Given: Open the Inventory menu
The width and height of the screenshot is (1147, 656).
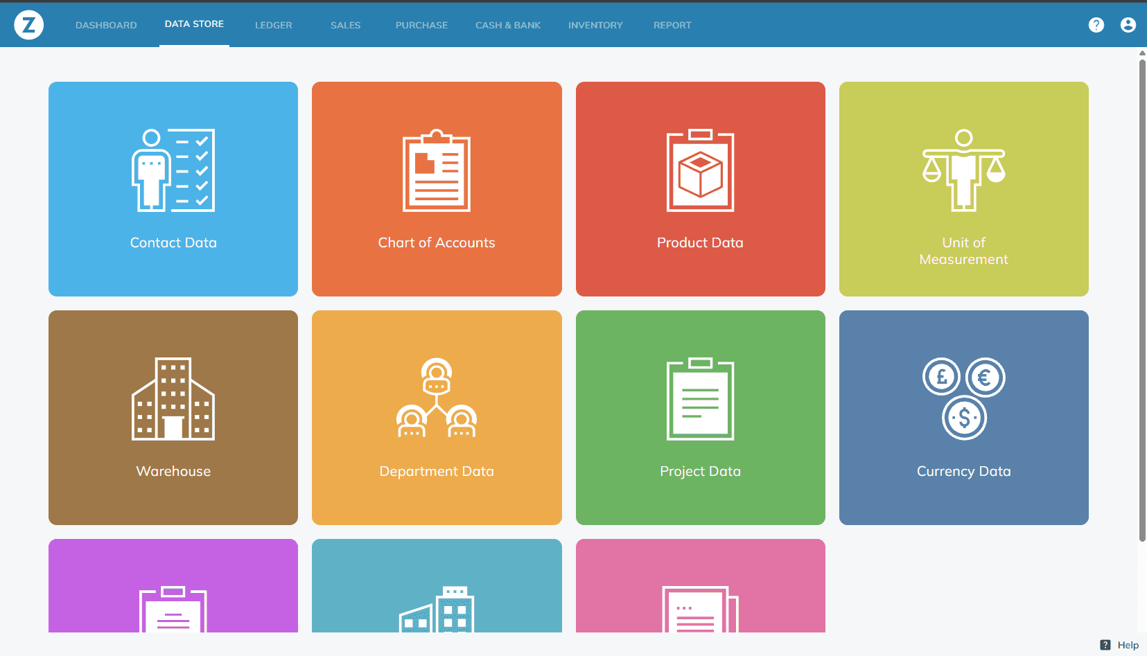Looking at the screenshot, I should point(595,25).
